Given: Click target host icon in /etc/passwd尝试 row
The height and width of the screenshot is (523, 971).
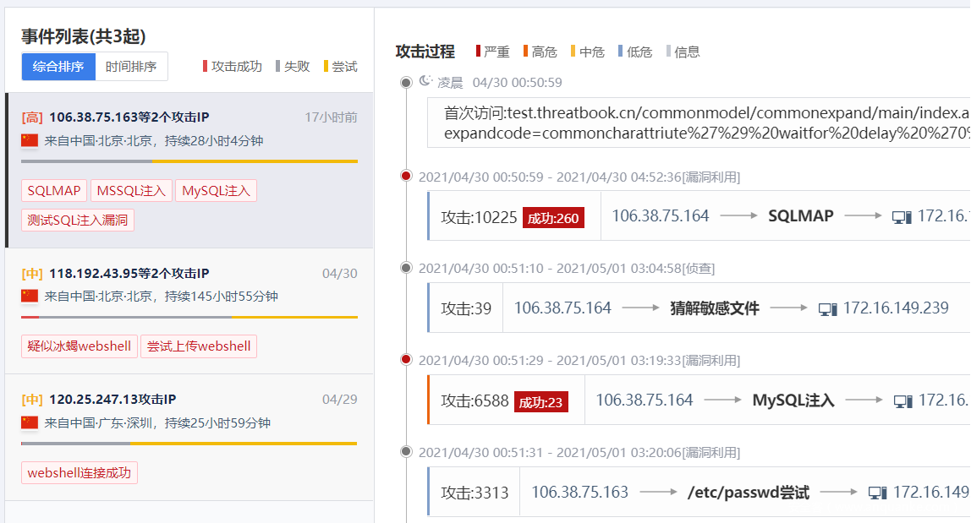Looking at the screenshot, I should tap(877, 492).
